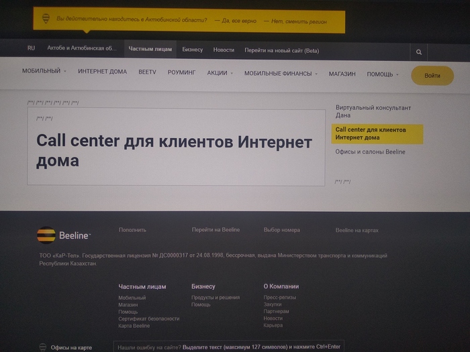Open ИНТЕРНЕТ ДОМА menu item
Viewport: 470px width, 352px height.
click(103, 72)
